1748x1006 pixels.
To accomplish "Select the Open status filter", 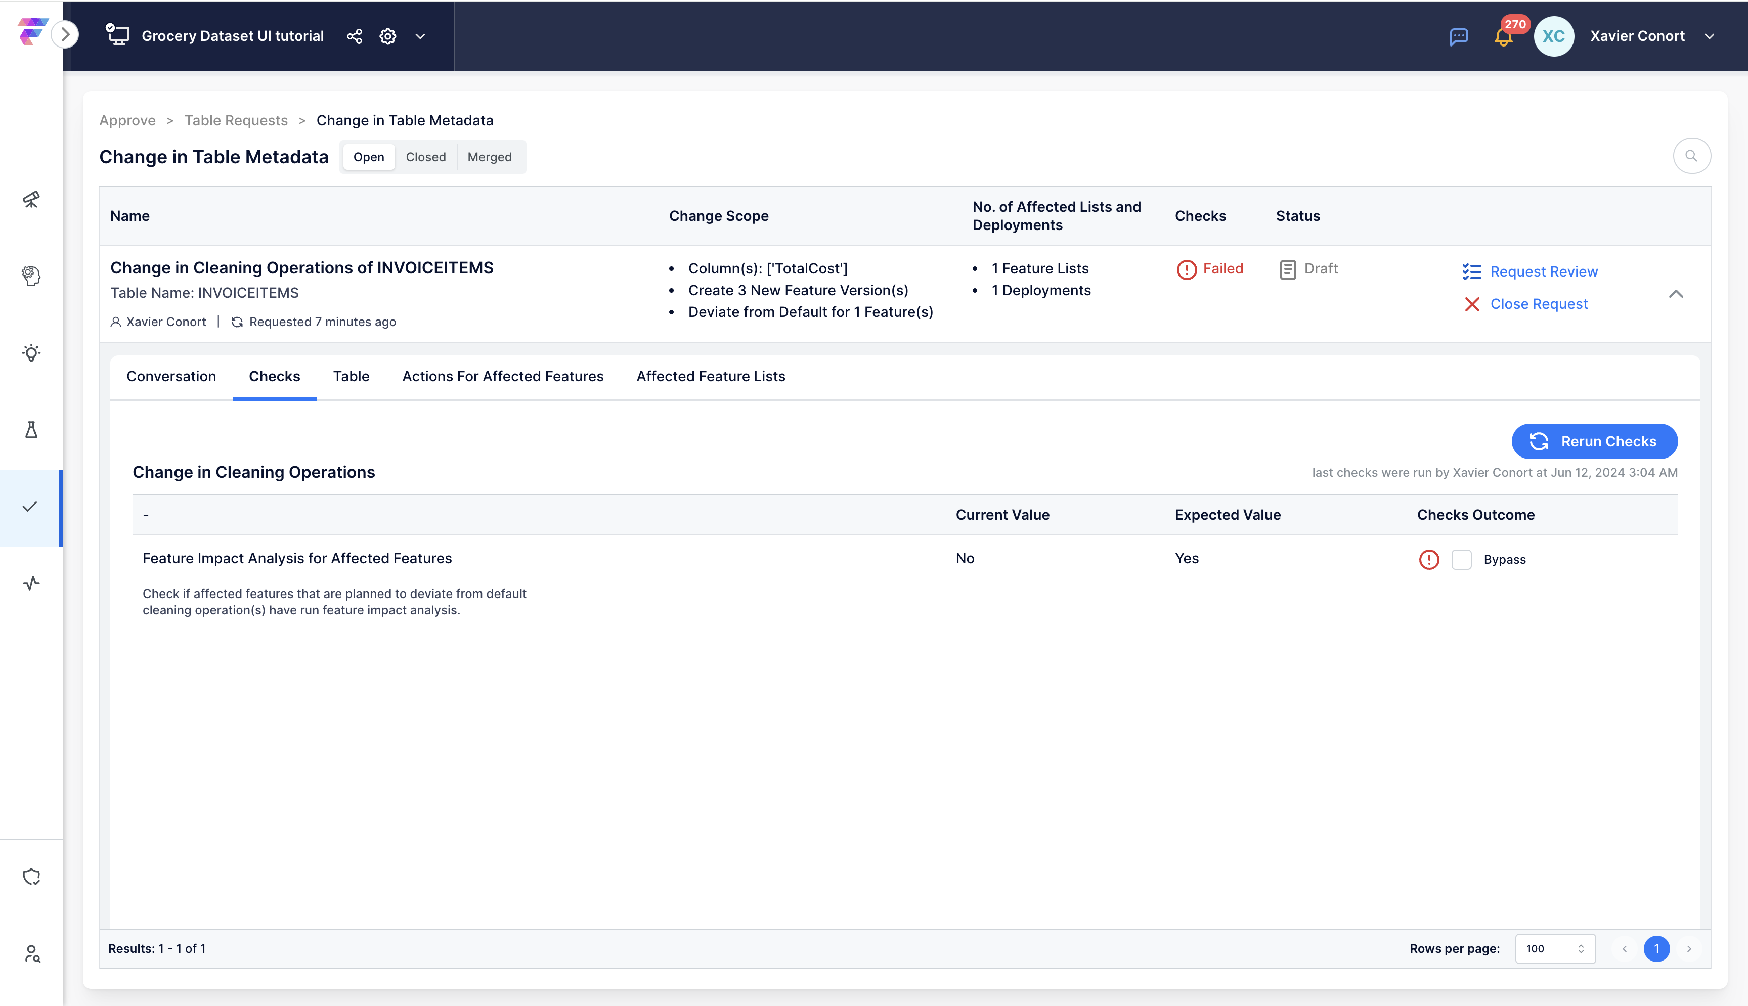I will click(368, 157).
